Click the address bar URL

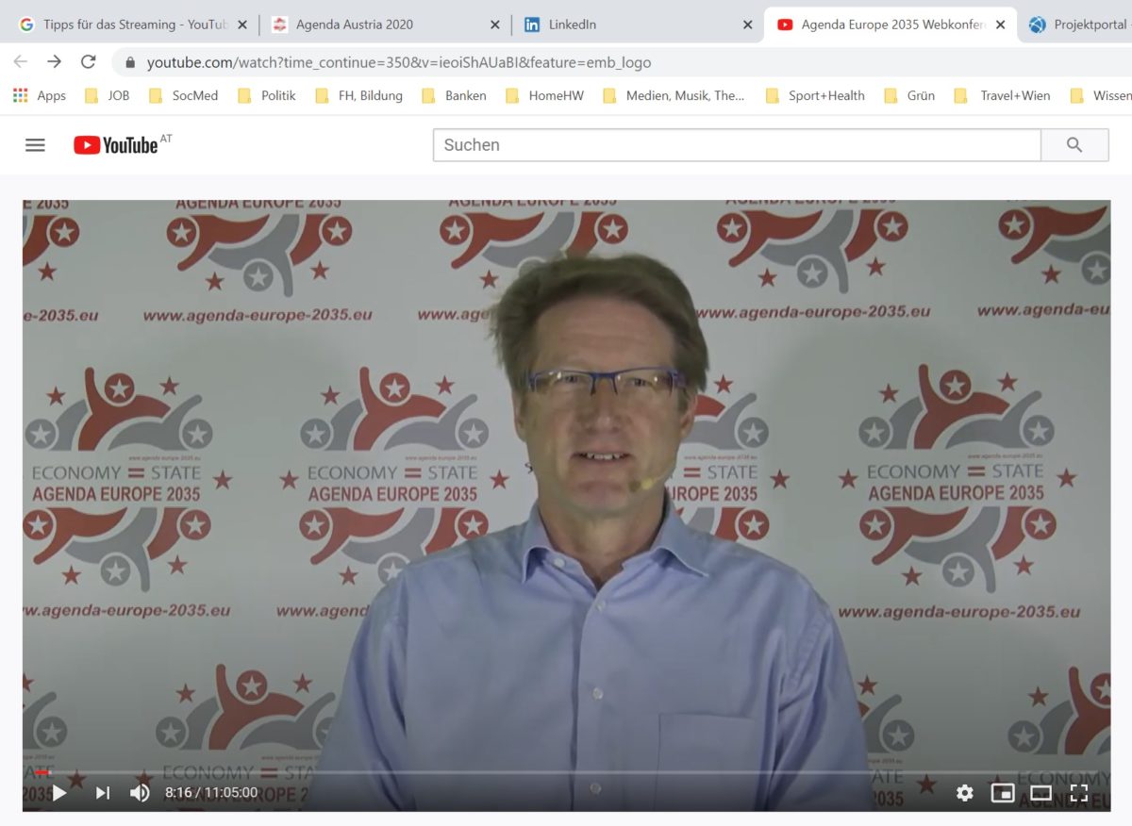(399, 62)
